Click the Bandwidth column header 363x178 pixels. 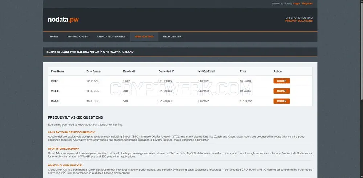coord(130,71)
